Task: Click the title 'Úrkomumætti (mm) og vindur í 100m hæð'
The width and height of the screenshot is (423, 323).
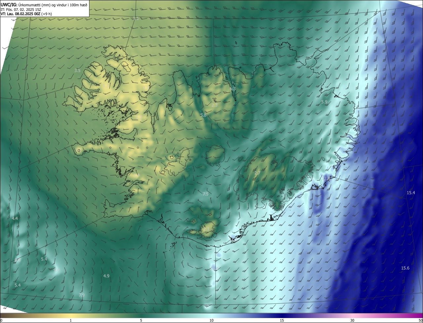Action: [x=53, y=5]
